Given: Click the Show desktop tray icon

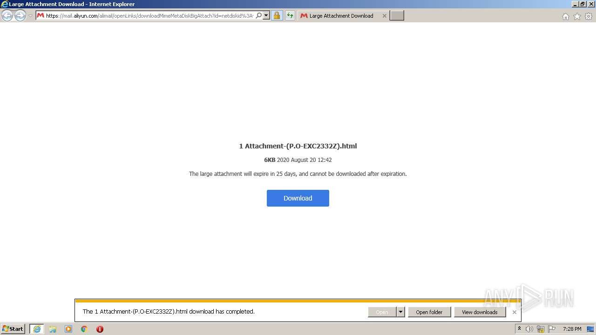Looking at the screenshot, I should pyautogui.click(x=590, y=329).
